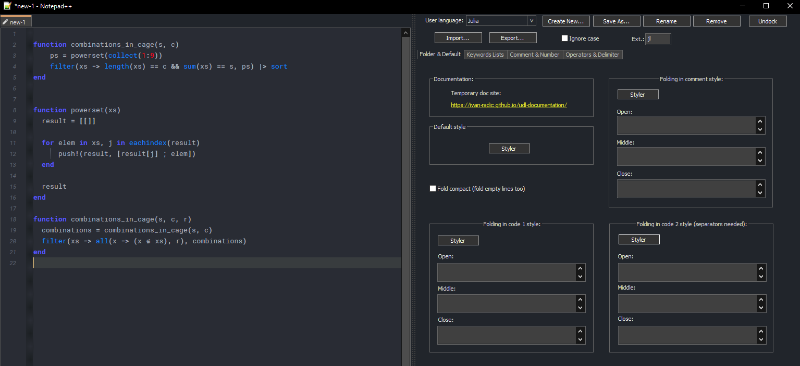Select the new-1 document tab
800x366 pixels.
[16, 22]
